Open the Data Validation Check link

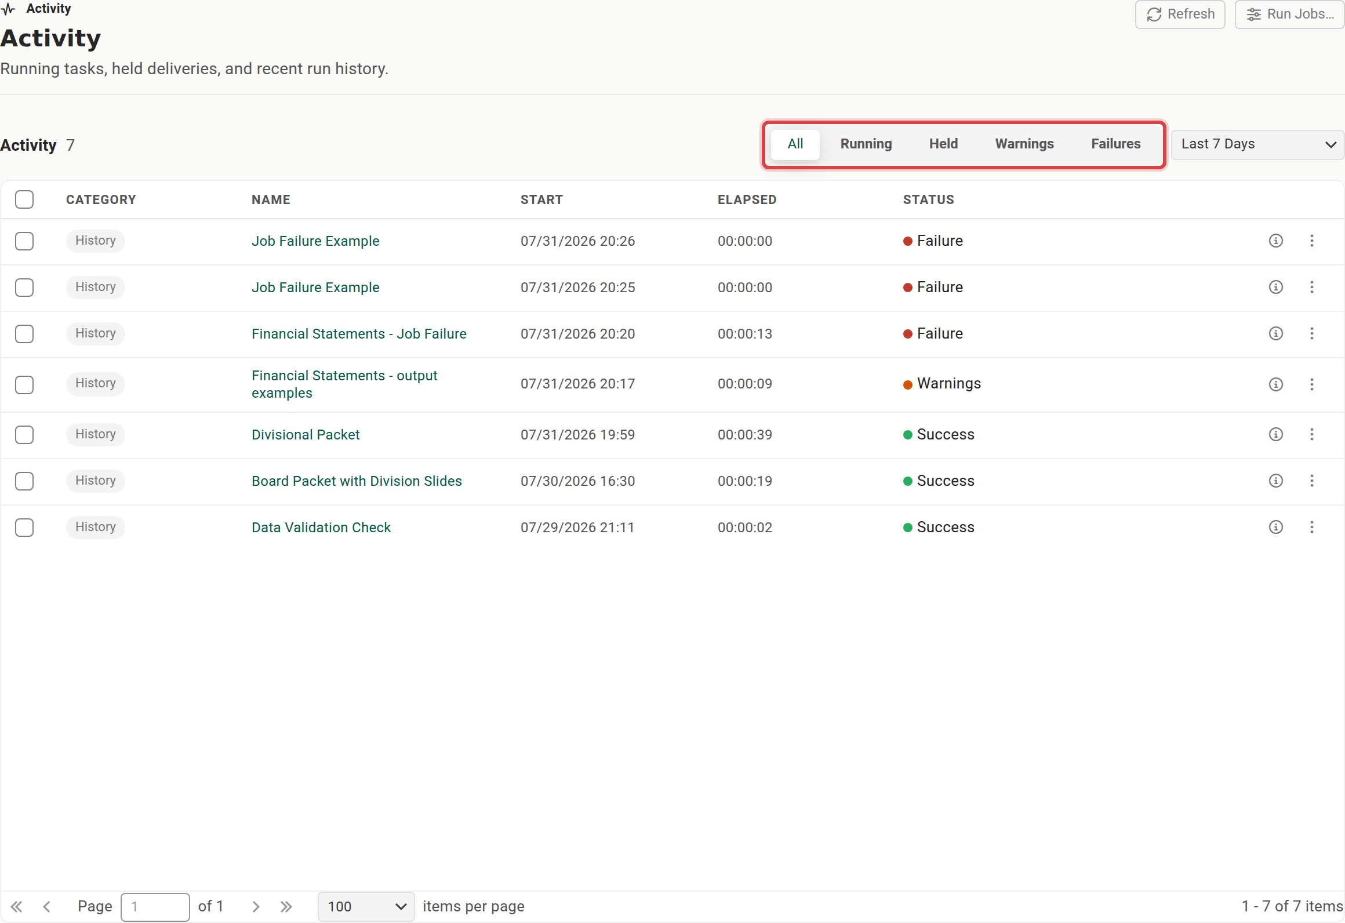(x=321, y=528)
